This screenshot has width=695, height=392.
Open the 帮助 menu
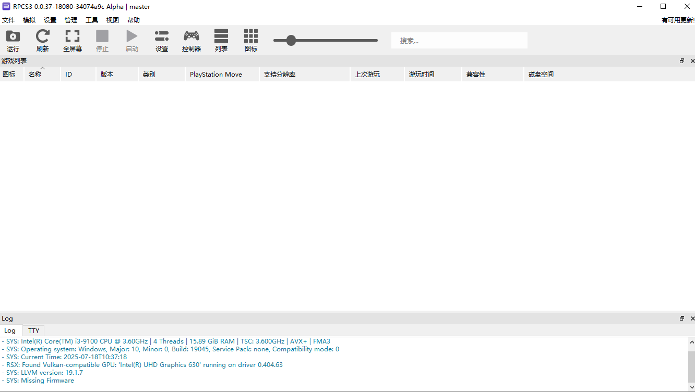point(134,20)
